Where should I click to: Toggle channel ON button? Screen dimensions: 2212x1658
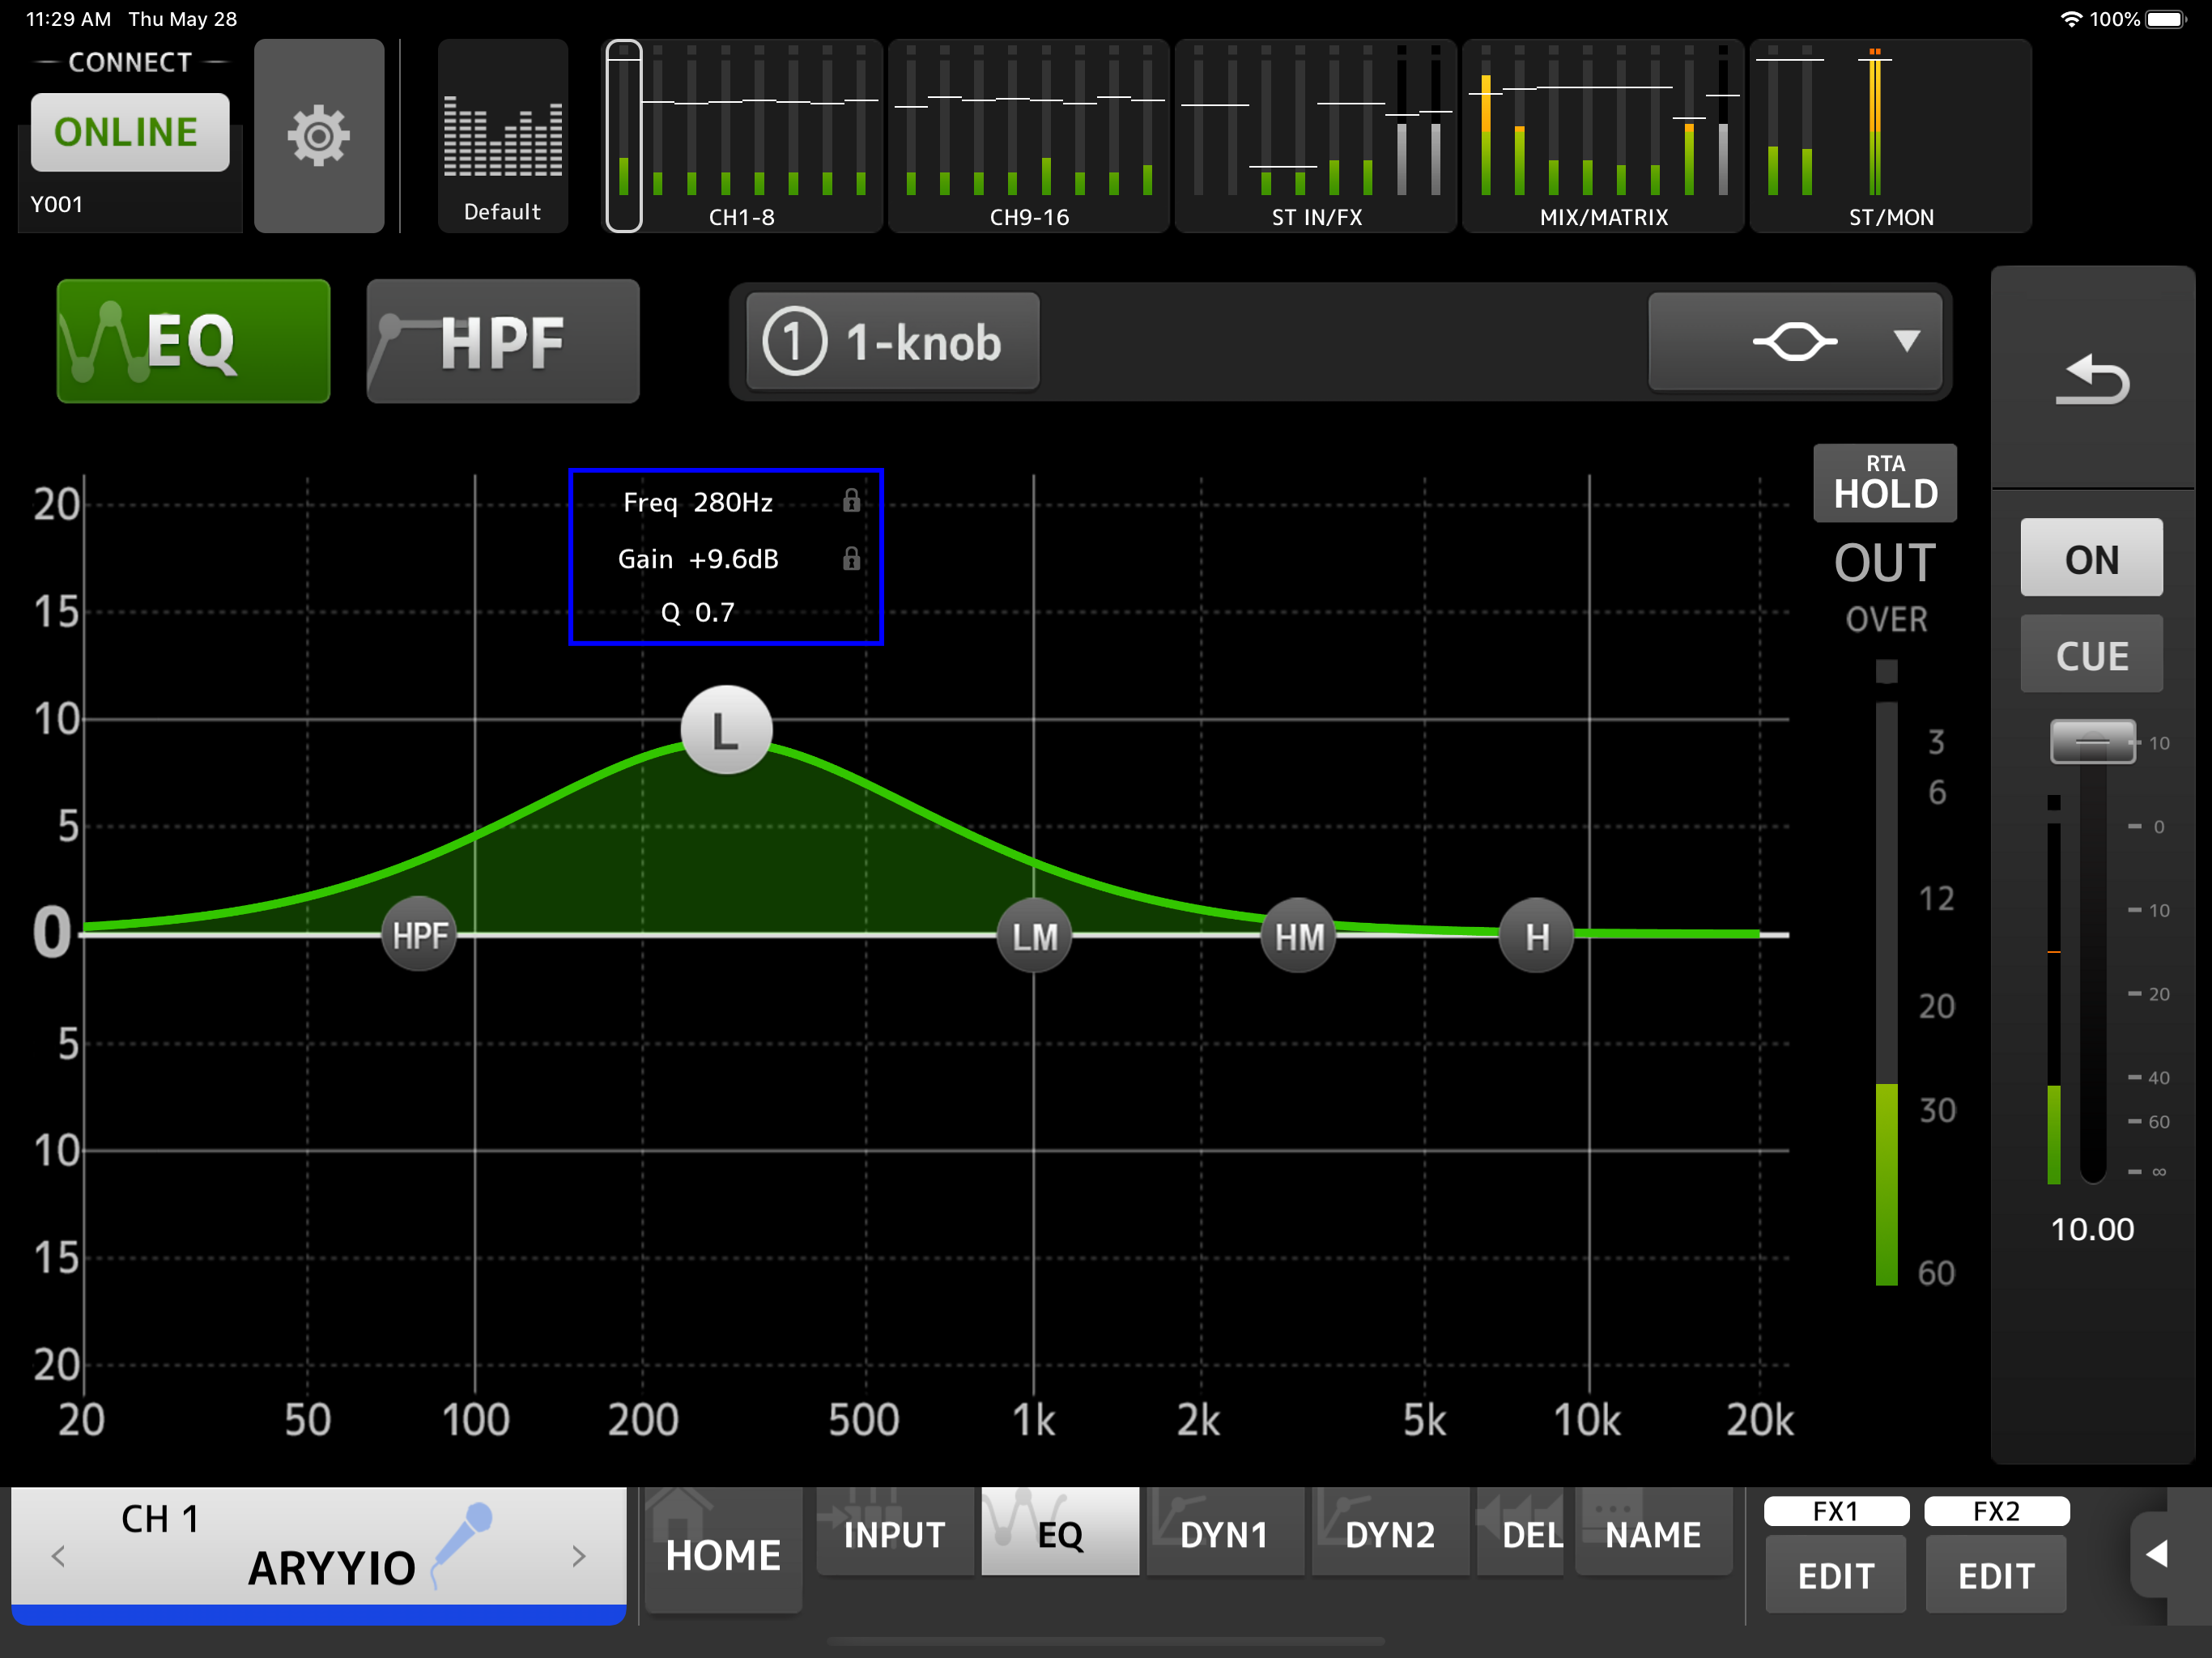coord(2091,558)
